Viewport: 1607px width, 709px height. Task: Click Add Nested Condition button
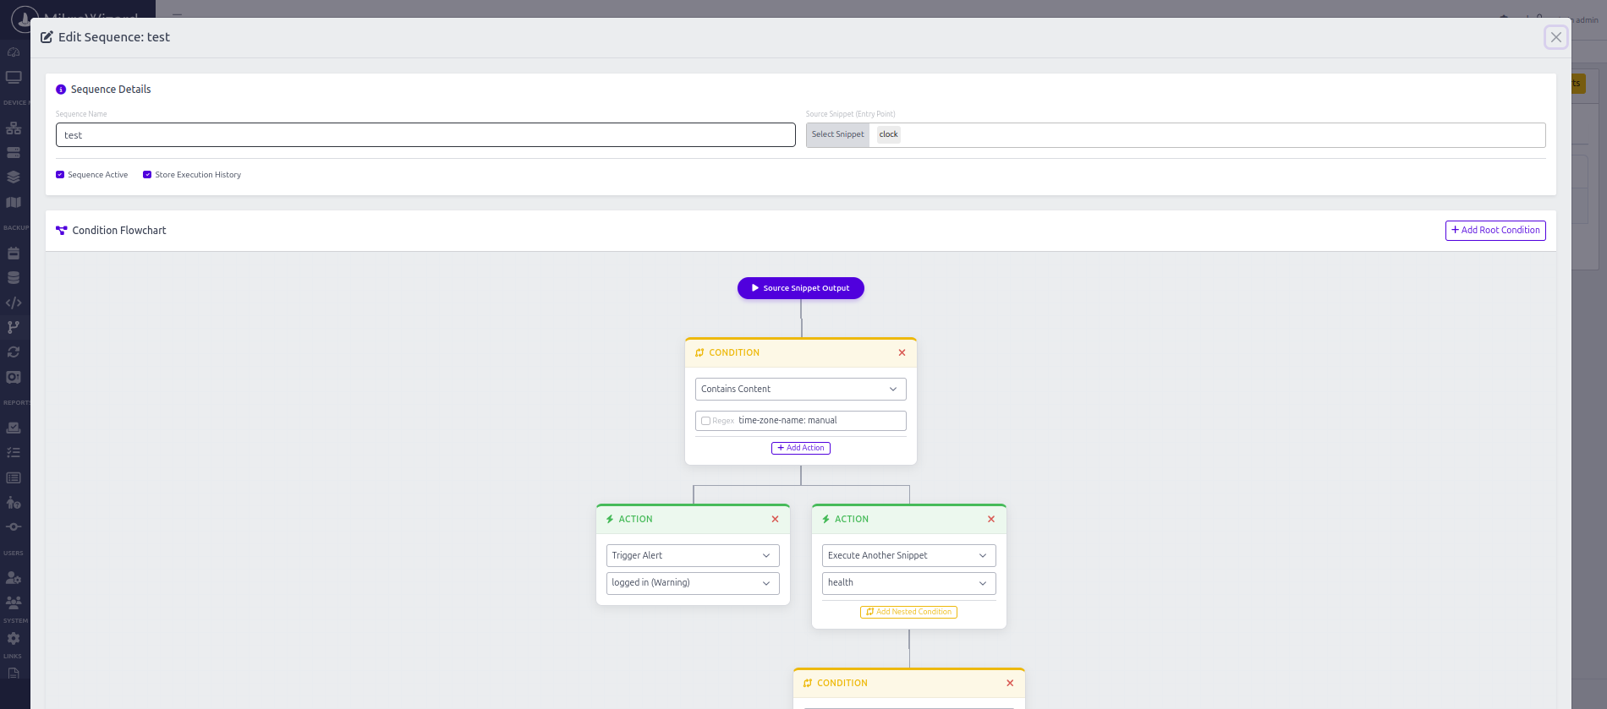click(908, 612)
